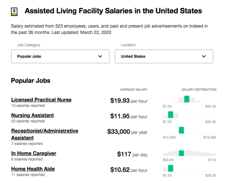Click the green bar in In Home Caregiver distribution
The image size is (225, 183).
click(x=181, y=153)
